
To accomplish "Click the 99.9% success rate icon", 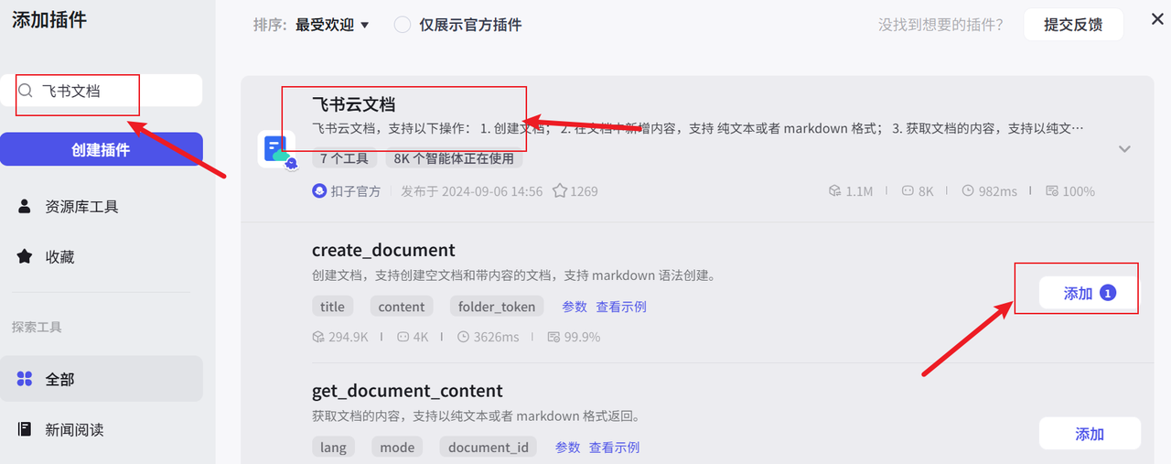I will (x=553, y=337).
